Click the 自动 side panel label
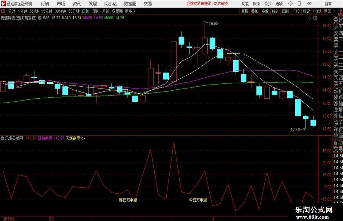343x221 pixels. coord(338,143)
